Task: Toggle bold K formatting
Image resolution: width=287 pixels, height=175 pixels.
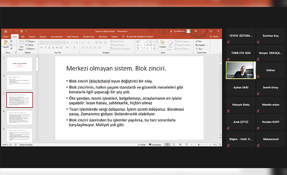Action: coord(41,48)
